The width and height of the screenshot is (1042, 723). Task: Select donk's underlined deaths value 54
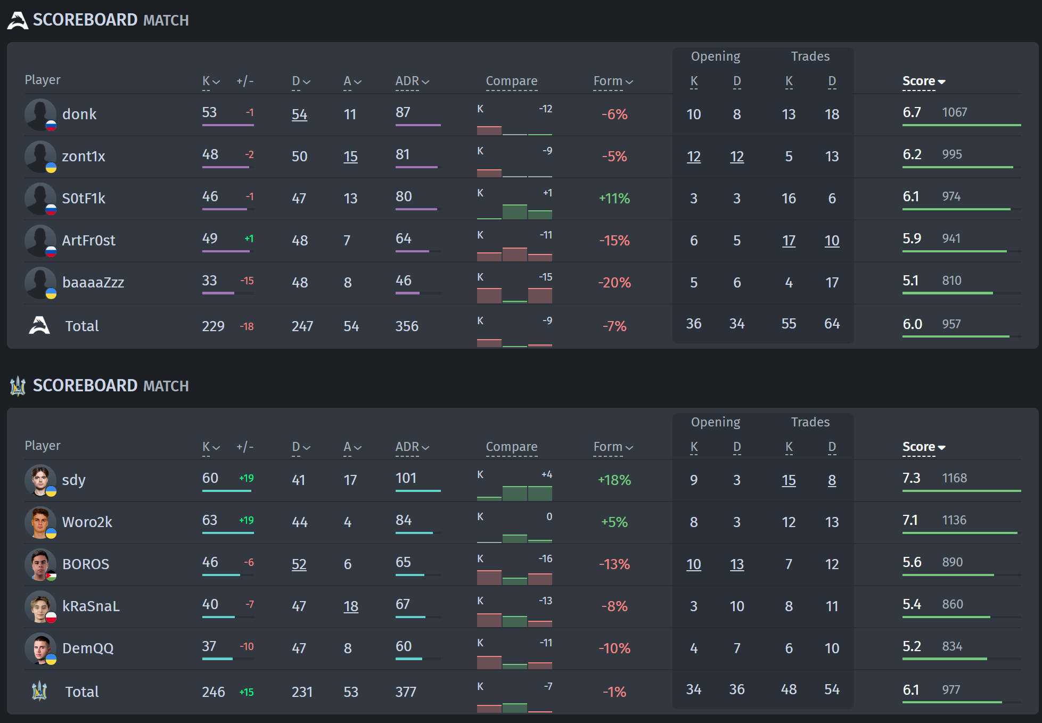click(300, 114)
